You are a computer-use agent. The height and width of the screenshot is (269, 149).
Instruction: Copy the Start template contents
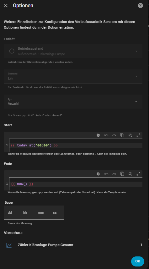tap(122, 135)
